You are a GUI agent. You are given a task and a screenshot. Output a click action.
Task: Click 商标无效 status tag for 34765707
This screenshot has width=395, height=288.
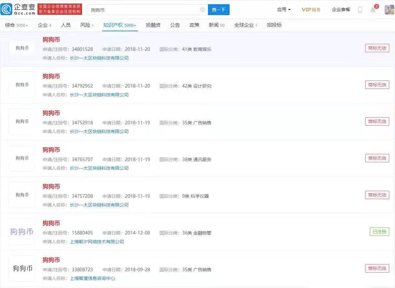tap(377, 158)
